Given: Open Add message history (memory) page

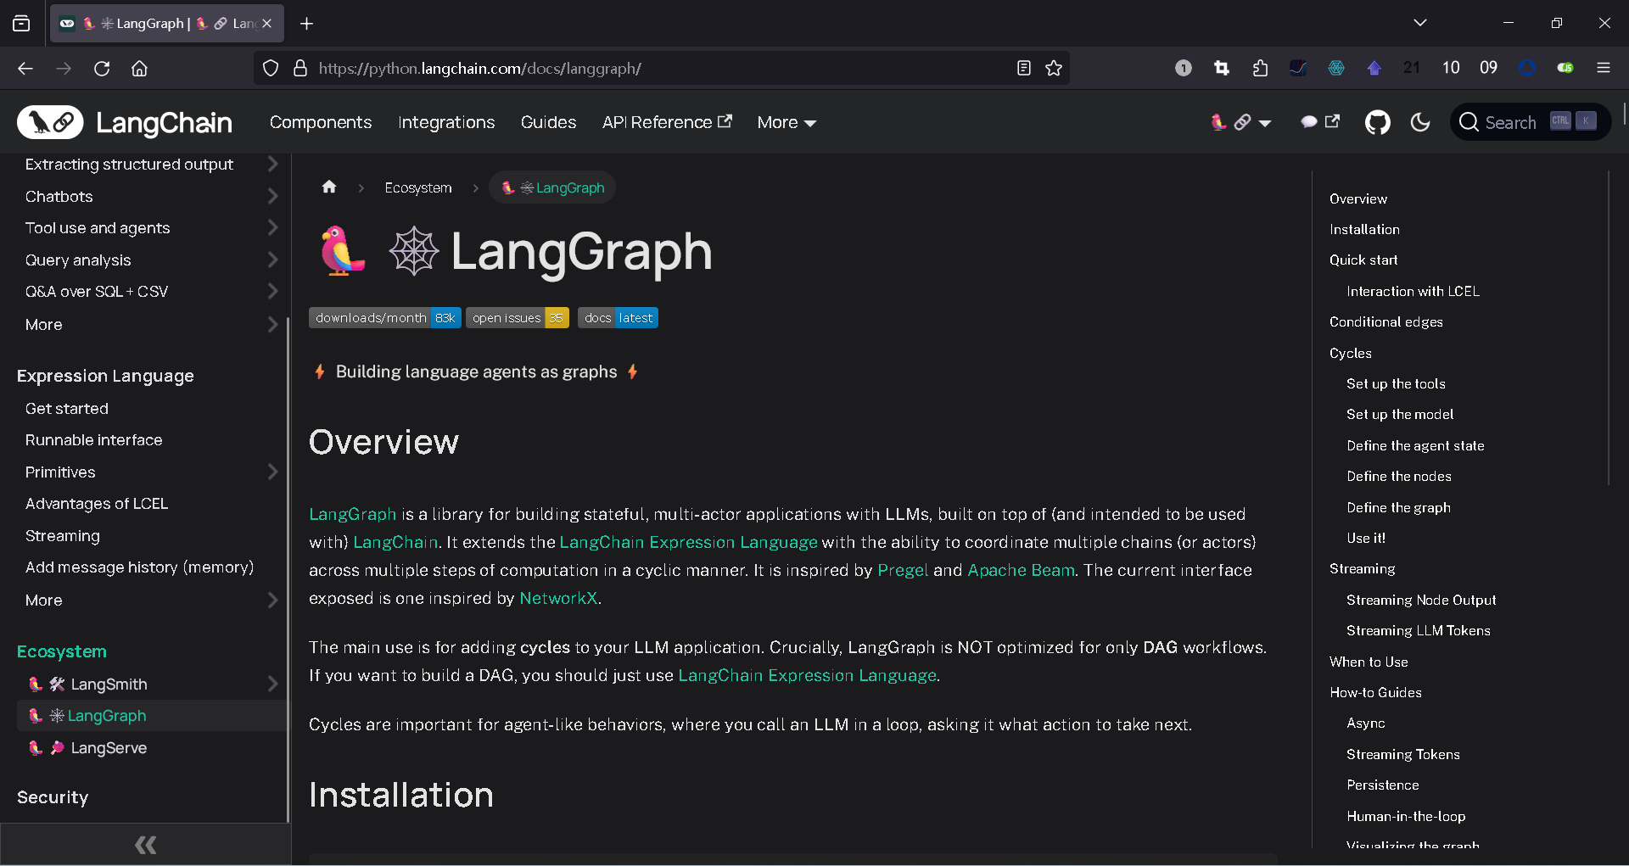Looking at the screenshot, I should tap(139, 567).
